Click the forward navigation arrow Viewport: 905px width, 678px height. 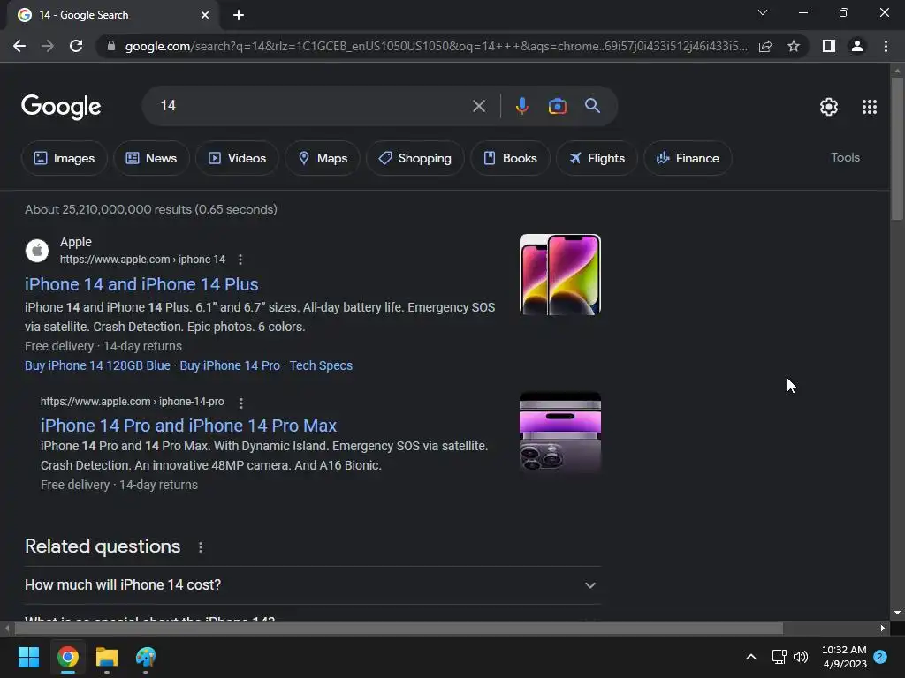coord(48,46)
